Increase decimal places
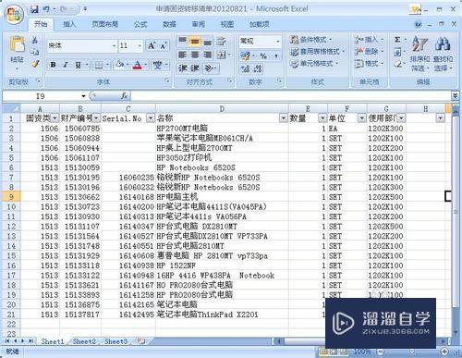Screen dimensions: 462x358 click(x=245, y=68)
